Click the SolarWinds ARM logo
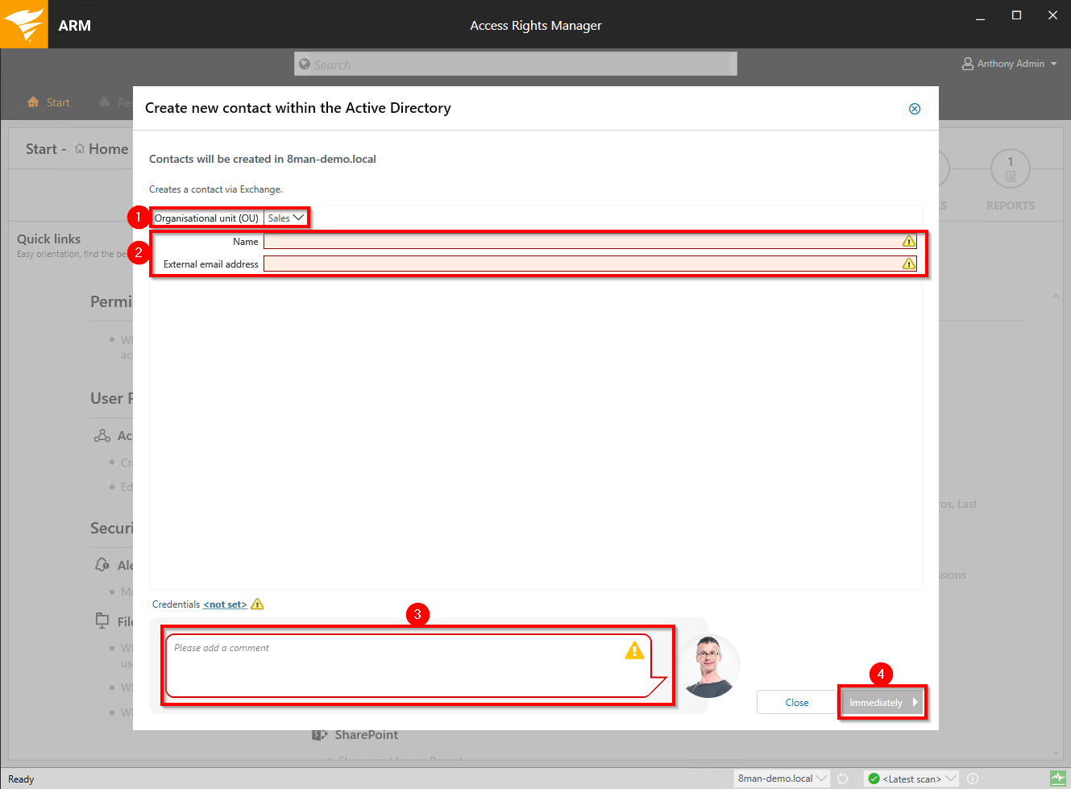The height and width of the screenshot is (789, 1071). (23, 24)
